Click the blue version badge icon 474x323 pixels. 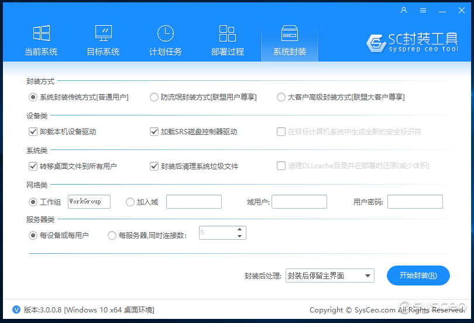[x=16, y=310]
